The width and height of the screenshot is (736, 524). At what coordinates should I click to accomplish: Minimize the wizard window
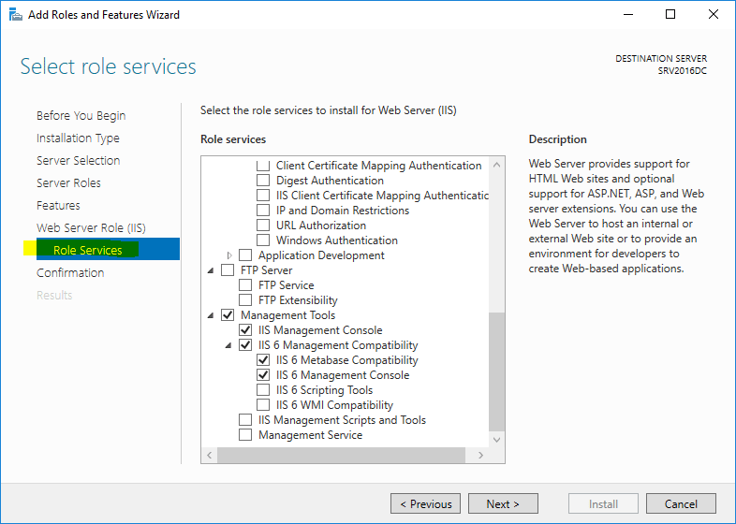coord(626,14)
